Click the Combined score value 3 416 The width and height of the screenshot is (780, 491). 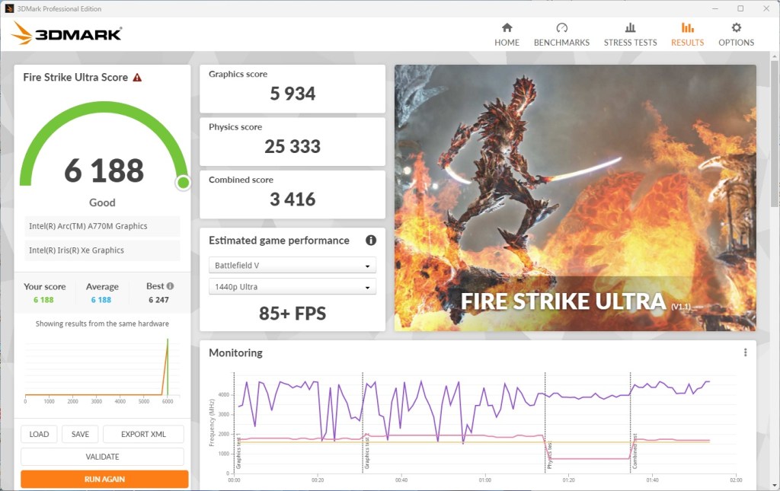pos(292,199)
